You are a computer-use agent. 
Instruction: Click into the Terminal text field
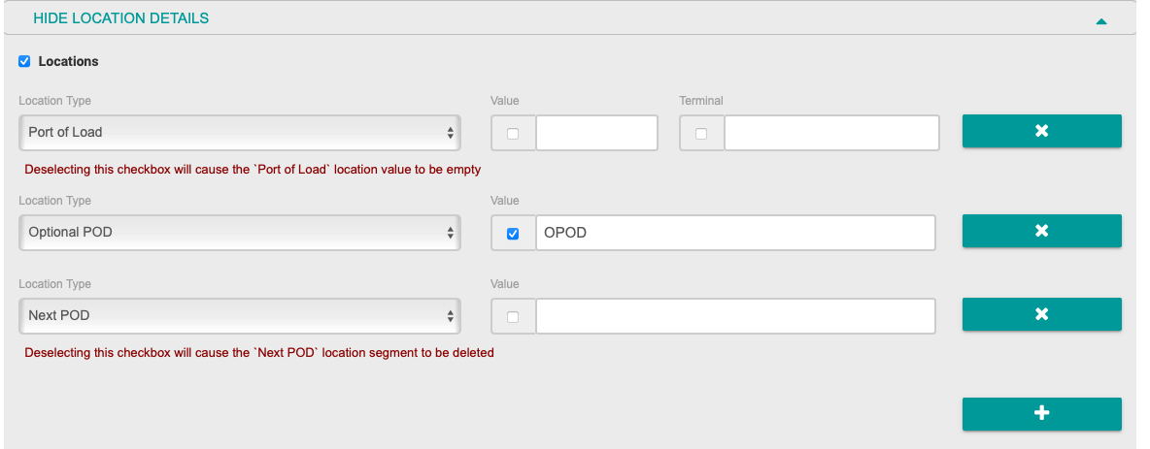[831, 133]
